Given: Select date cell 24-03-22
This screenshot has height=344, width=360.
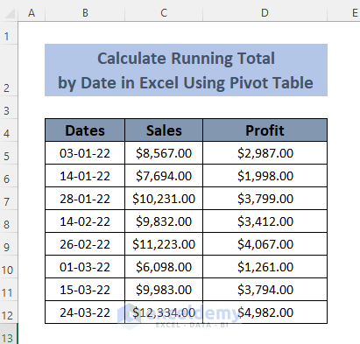Looking at the screenshot, I should [85, 312].
